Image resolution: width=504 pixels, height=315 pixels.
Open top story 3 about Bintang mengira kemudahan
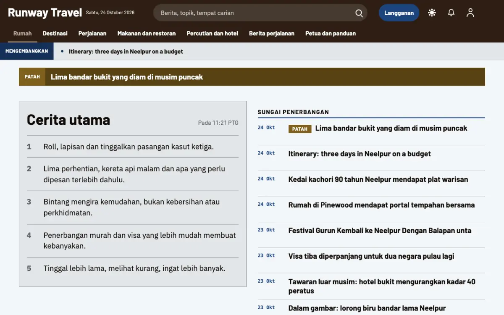[133, 207]
